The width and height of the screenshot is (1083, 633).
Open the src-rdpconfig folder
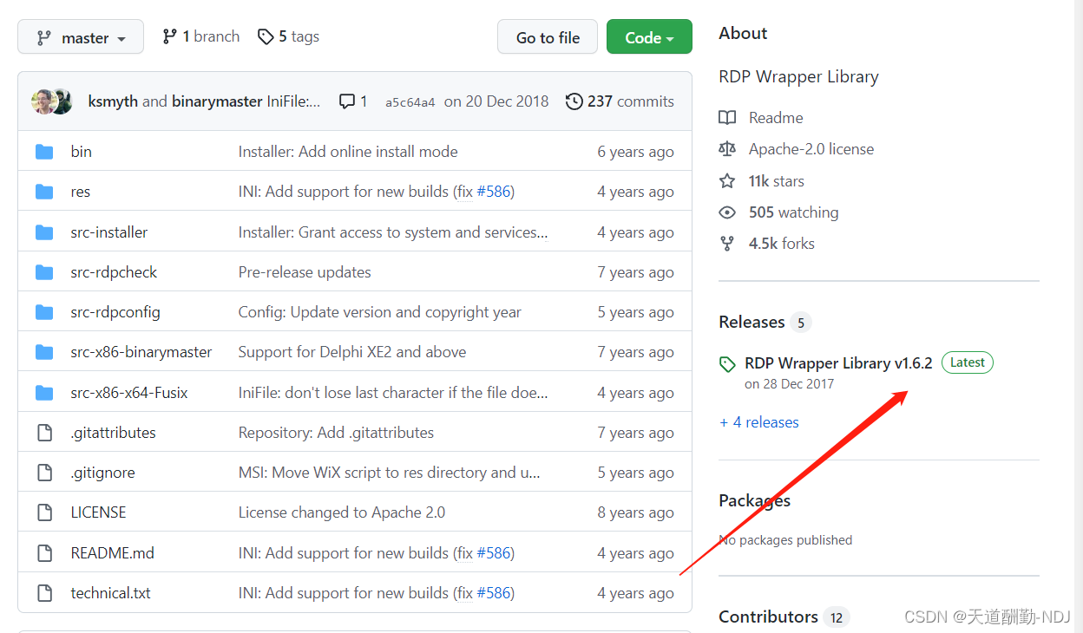(x=115, y=312)
